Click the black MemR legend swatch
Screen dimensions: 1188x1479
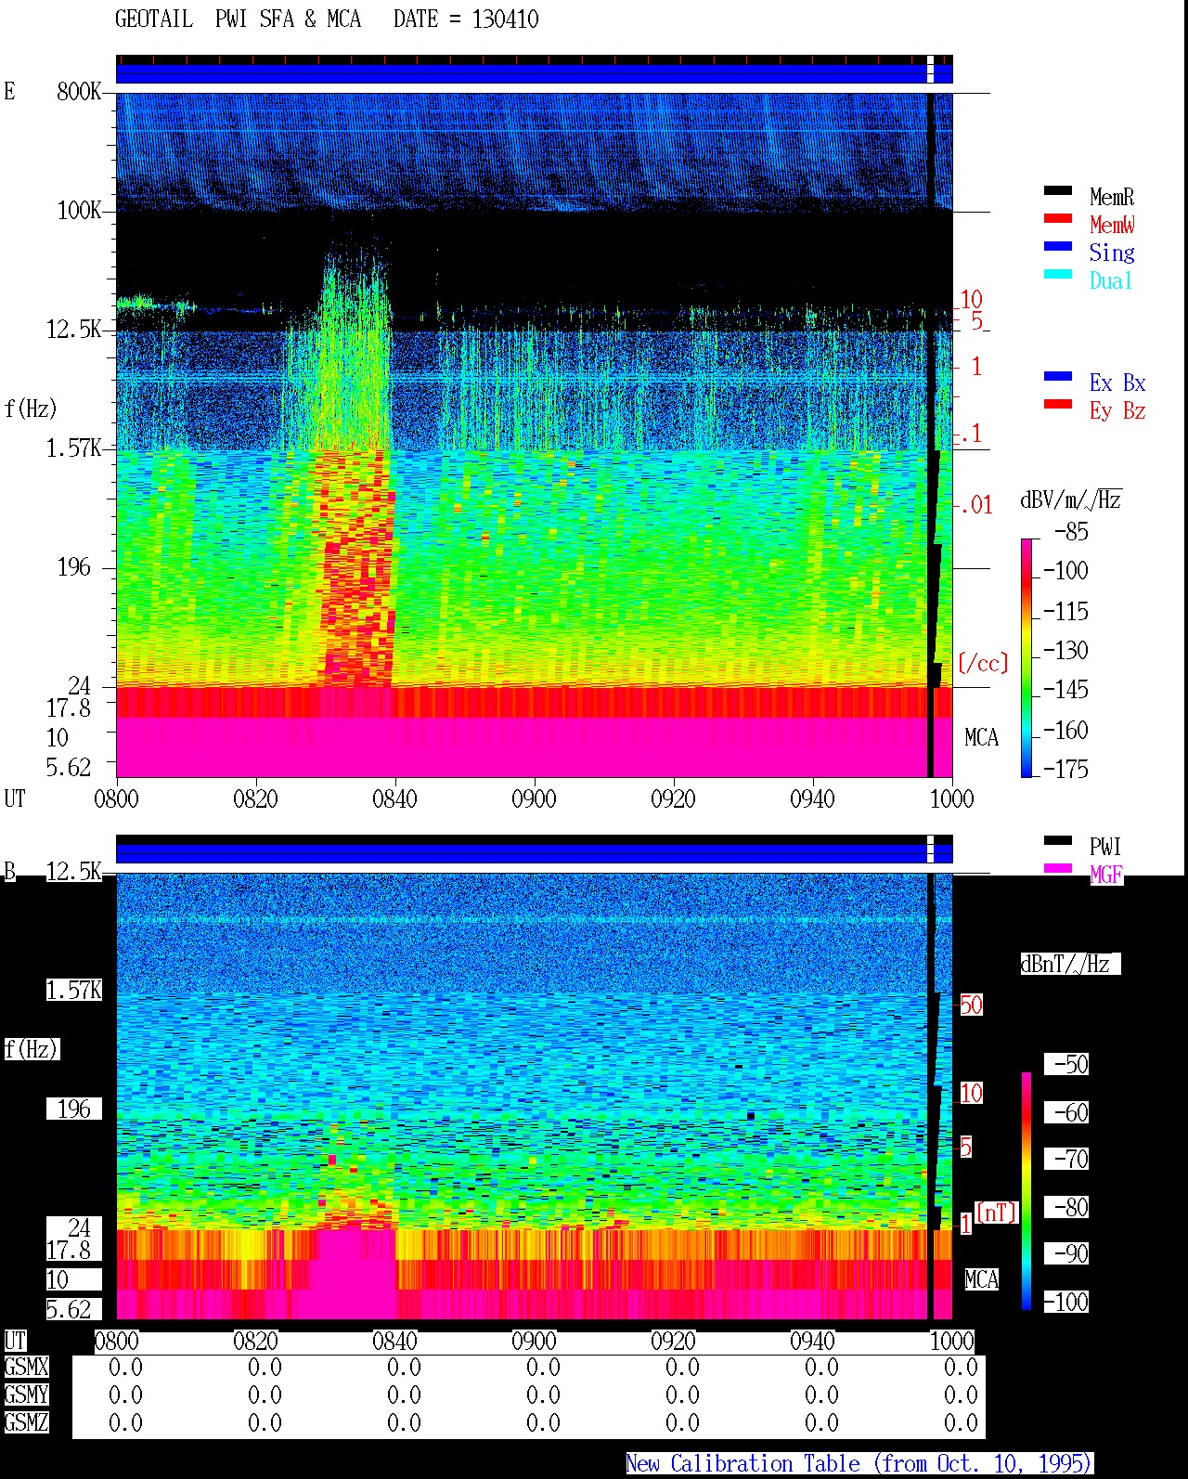point(1057,190)
